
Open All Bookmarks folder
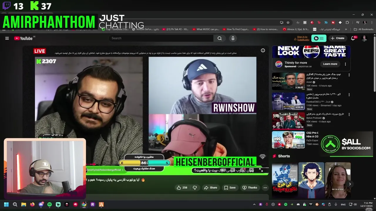[363, 29]
